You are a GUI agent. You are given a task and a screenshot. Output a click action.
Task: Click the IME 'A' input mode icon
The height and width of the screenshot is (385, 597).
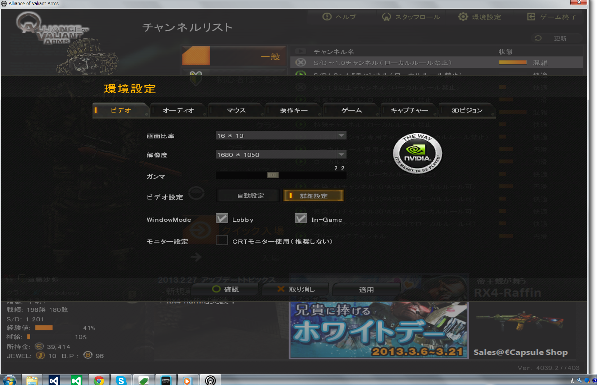click(572, 380)
